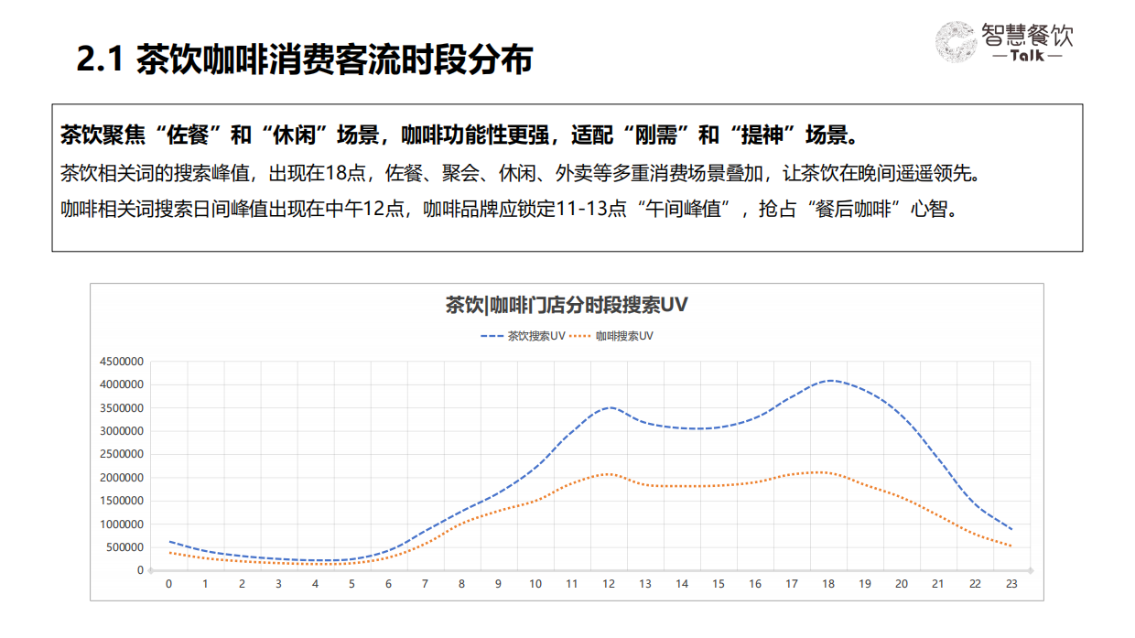Screen dimensions: 1135x638
Task: Click the blue tea curve peak at hour 12
Action: [609, 407]
